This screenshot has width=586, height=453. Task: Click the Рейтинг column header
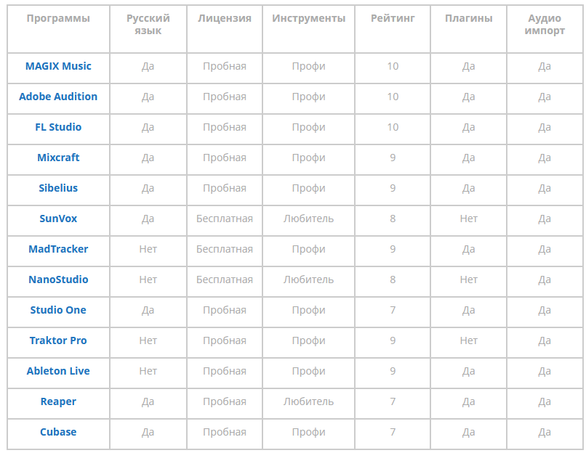click(x=393, y=18)
